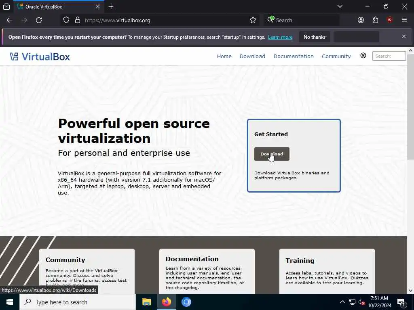Image resolution: width=414 pixels, height=310 pixels.
Task: Go back with the browser back arrow
Action: (x=10, y=20)
